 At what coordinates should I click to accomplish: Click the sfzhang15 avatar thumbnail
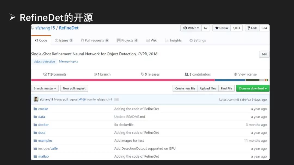click(x=36, y=99)
